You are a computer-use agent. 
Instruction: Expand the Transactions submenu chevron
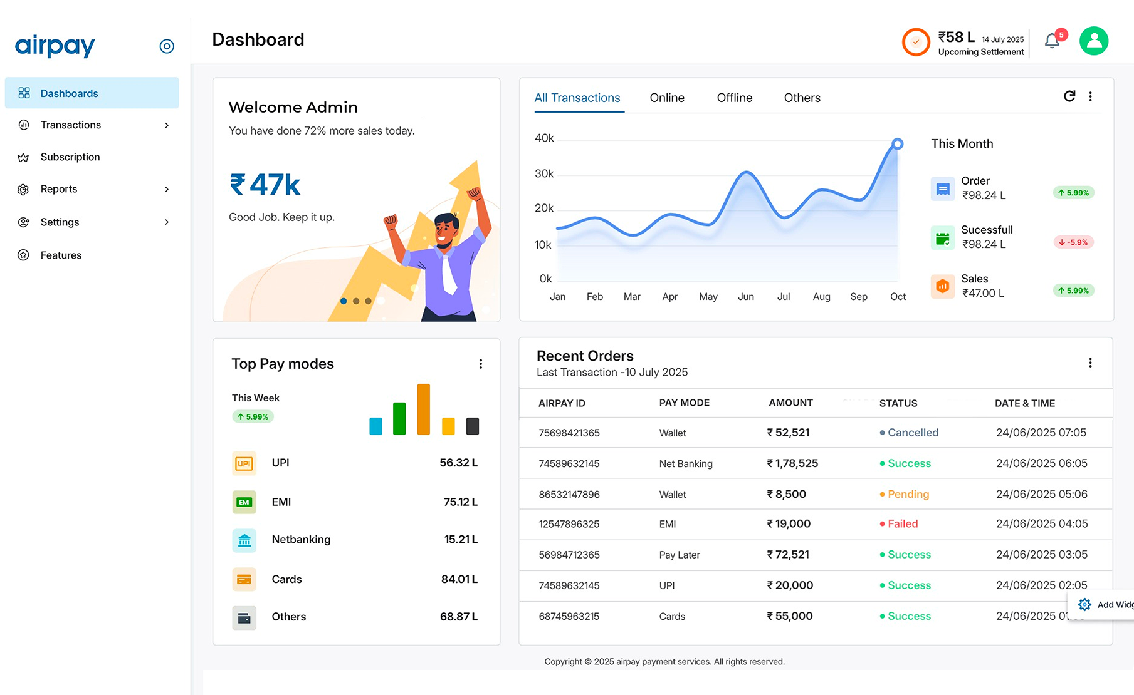point(167,125)
